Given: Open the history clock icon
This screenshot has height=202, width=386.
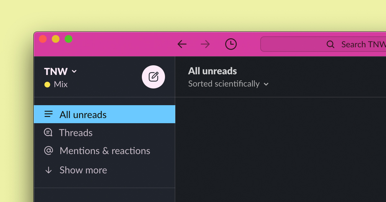Looking at the screenshot, I should [231, 44].
